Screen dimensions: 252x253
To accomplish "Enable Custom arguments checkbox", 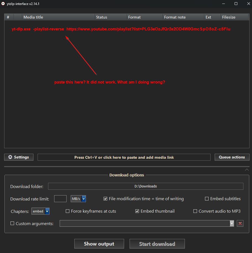I will 12,223.
